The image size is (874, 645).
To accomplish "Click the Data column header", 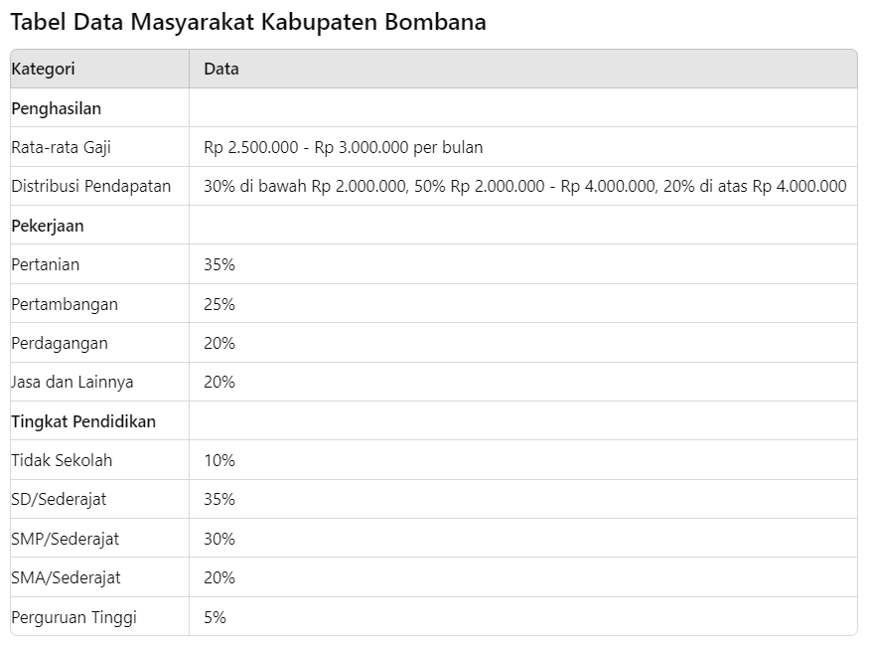I will click(x=220, y=69).
